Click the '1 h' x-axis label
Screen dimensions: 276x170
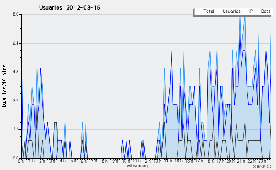(32, 161)
